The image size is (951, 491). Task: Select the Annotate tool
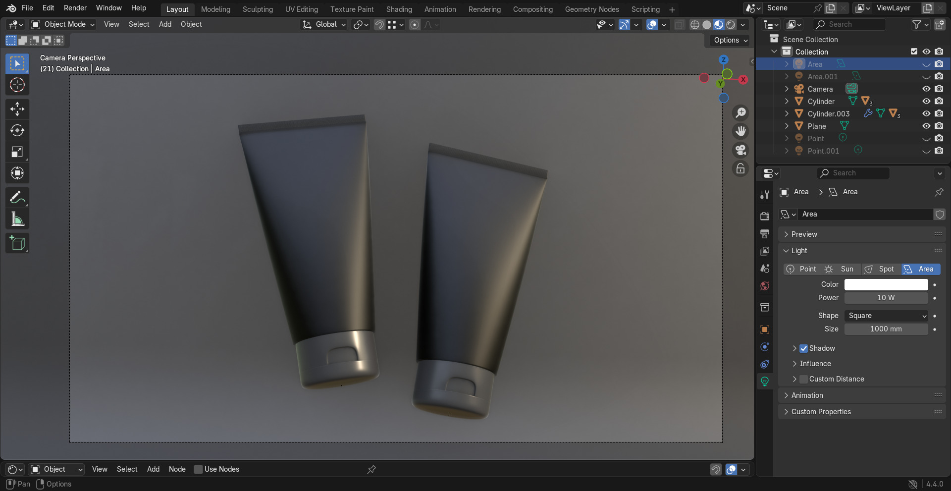[17, 198]
